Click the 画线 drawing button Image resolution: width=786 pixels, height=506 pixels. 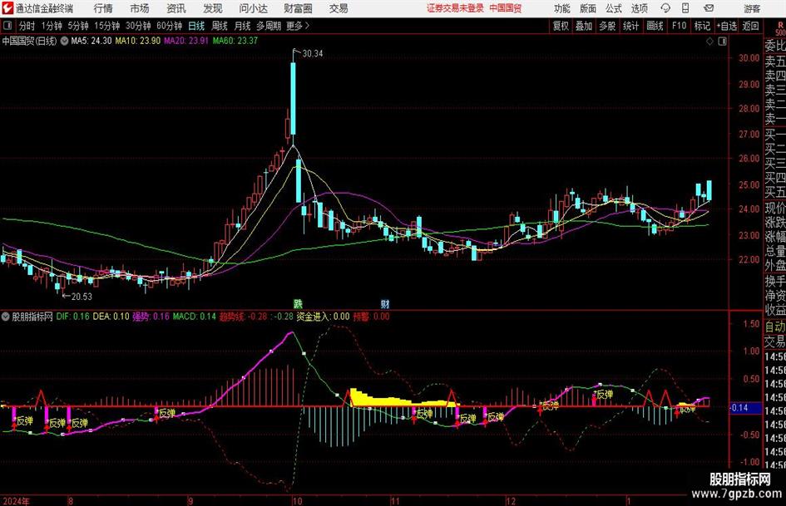pyautogui.click(x=655, y=26)
